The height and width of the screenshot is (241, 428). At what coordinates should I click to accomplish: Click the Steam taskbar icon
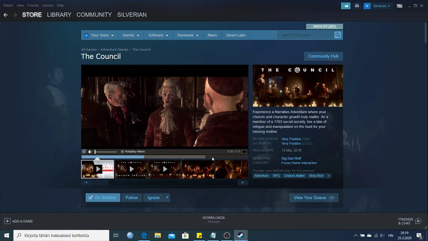[x=240, y=235]
